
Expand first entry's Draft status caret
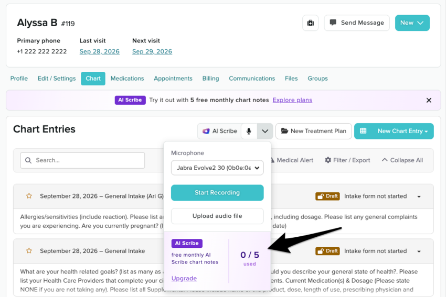click(x=419, y=196)
